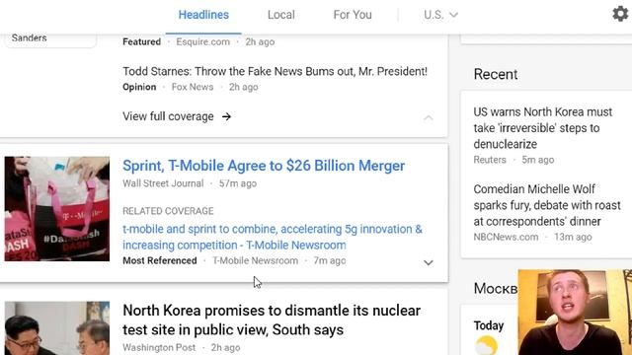
Task: Open the For You tab
Action: click(353, 15)
